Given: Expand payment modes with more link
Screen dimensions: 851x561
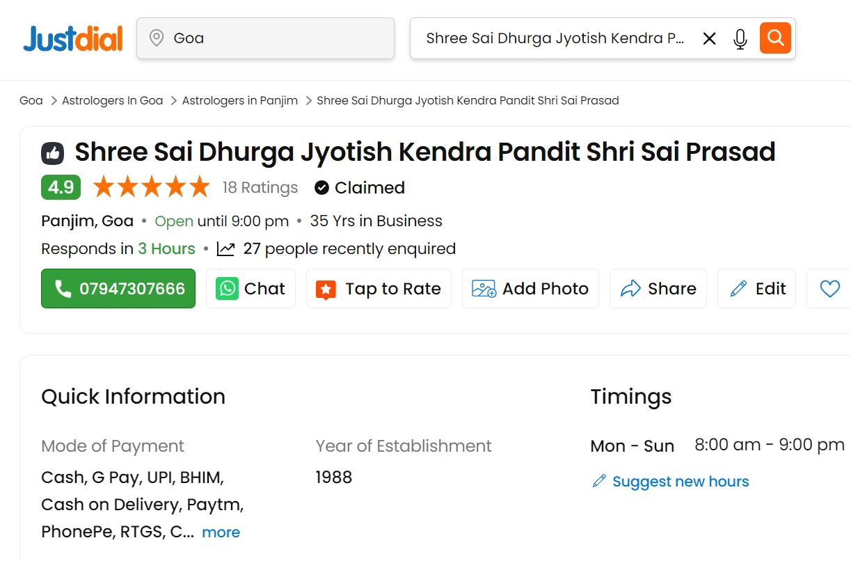Looking at the screenshot, I should coord(221,532).
